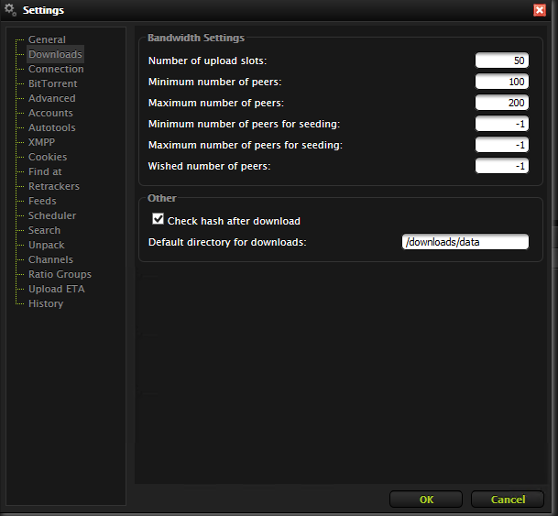Open XMPP settings
The width and height of the screenshot is (558, 516).
(41, 142)
